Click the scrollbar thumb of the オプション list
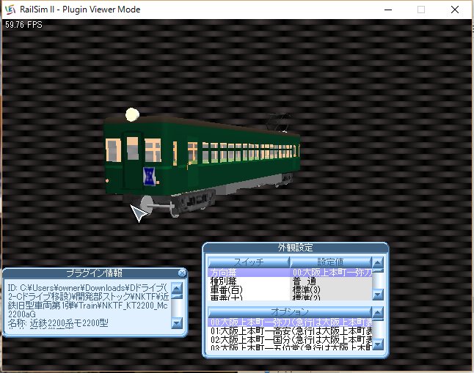The height and width of the screenshot is (373, 474). click(x=378, y=320)
